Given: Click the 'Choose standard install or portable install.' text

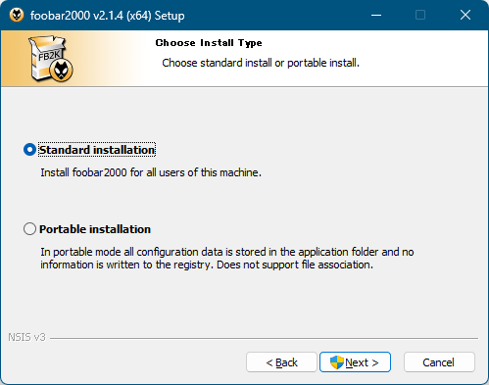Looking at the screenshot, I should point(261,63).
